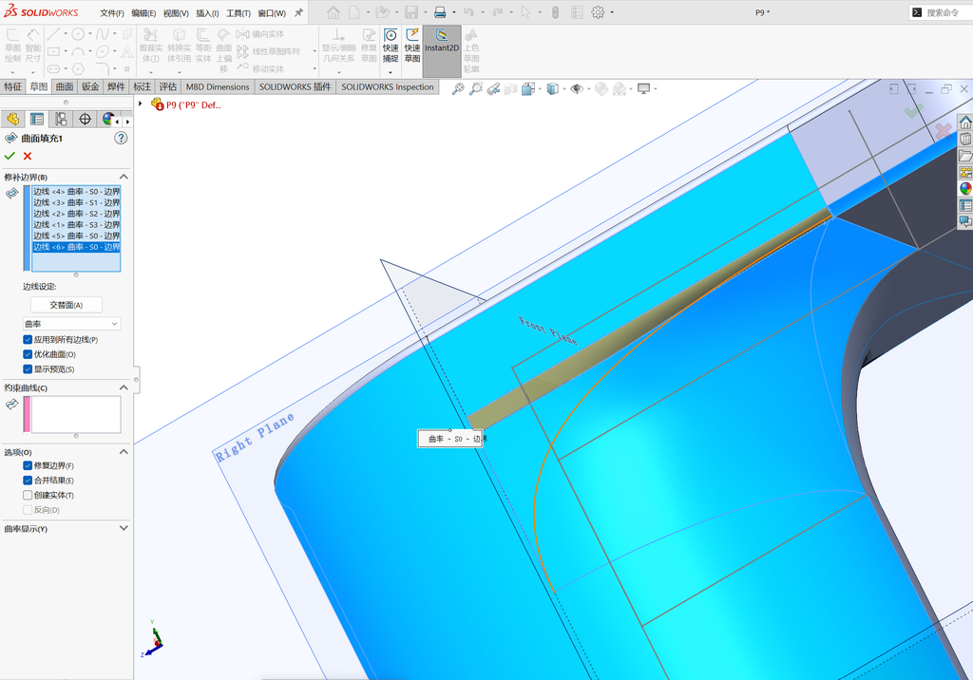
Task: Switch to the 钣金 tab
Action: click(x=90, y=86)
